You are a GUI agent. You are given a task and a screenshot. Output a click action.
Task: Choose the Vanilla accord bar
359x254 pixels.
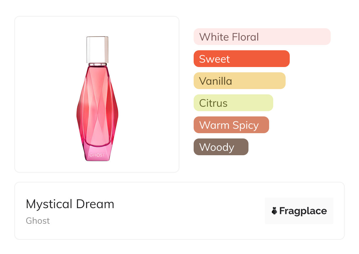(x=239, y=81)
